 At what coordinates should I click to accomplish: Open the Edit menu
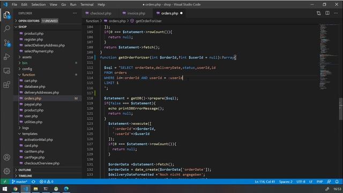[24, 4]
